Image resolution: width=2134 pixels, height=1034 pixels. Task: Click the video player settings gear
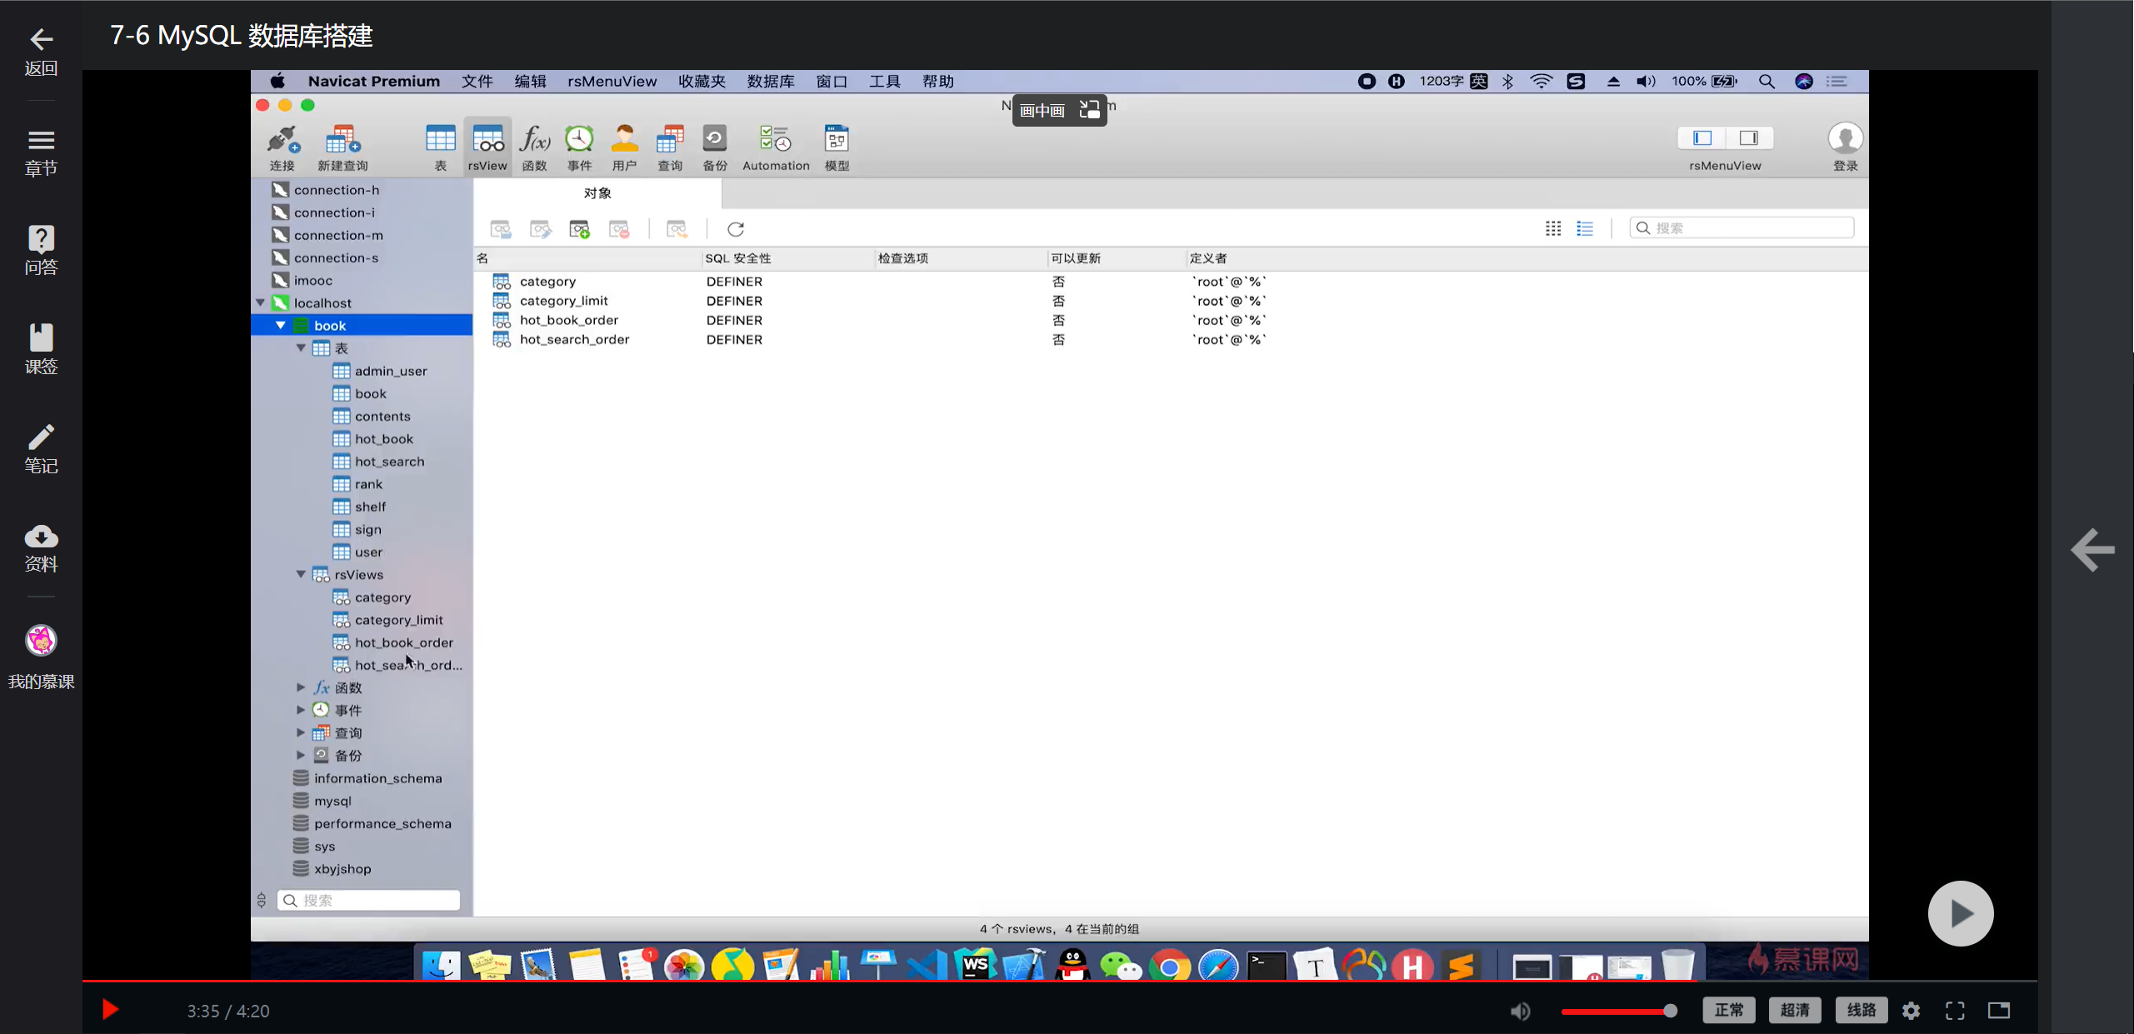[1911, 1011]
